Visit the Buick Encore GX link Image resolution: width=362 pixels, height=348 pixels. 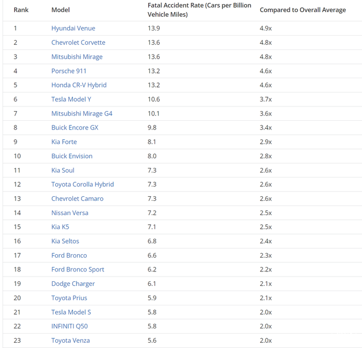click(75, 128)
